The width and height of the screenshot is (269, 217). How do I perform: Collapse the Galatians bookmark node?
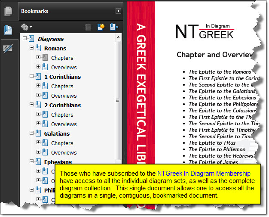click(31, 133)
